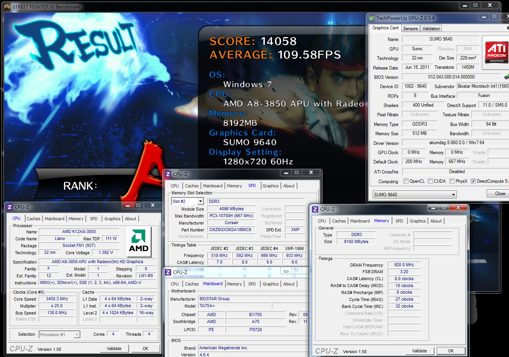Click XMP SPD Ext. value field
509x357 pixels.
pyautogui.click(x=295, y=229)
